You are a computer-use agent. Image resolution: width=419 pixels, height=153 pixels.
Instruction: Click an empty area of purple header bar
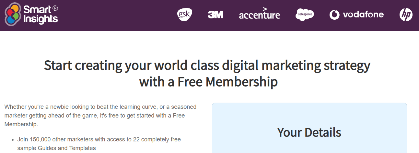tap(117, 15)
